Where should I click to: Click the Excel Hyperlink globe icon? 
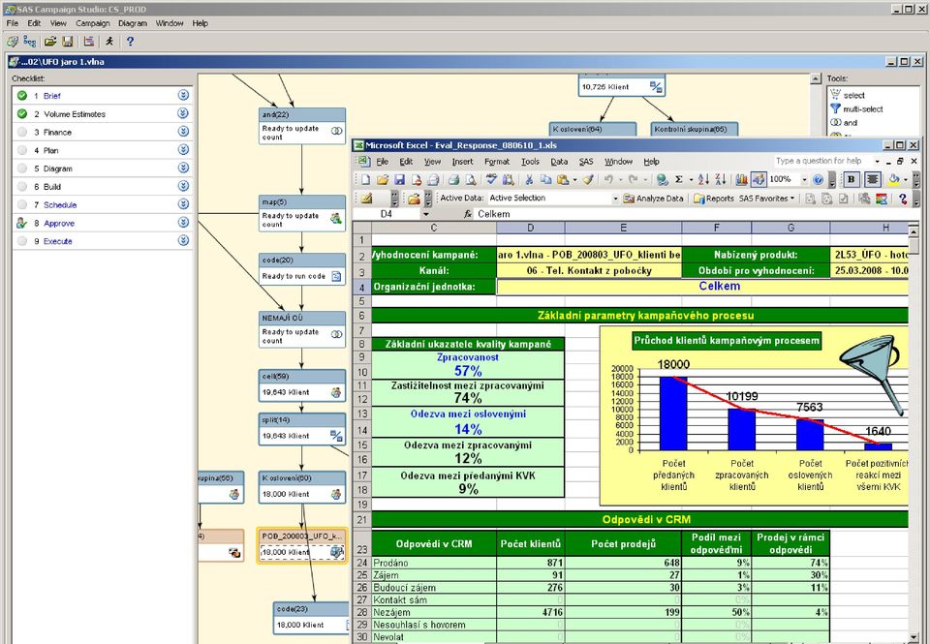click(663, 180)
